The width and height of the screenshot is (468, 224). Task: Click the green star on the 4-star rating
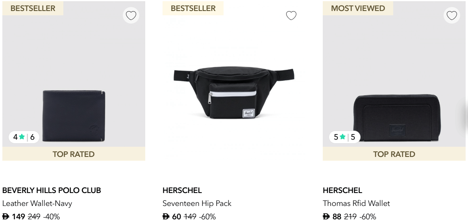click(22, 137)
